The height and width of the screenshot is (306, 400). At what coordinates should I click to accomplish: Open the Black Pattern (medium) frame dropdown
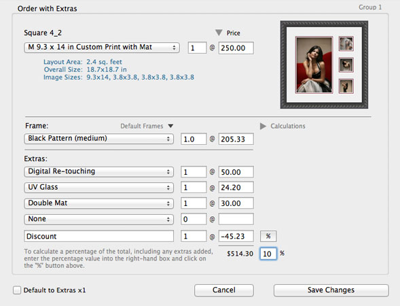(x=98, y=139)
